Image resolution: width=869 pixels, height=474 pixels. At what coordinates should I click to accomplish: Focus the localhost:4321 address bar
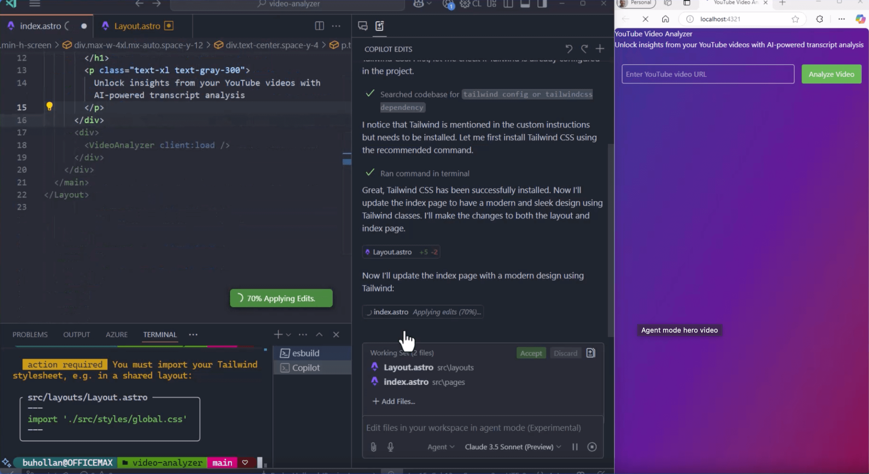pyautogui.click(x=742, y=19)
